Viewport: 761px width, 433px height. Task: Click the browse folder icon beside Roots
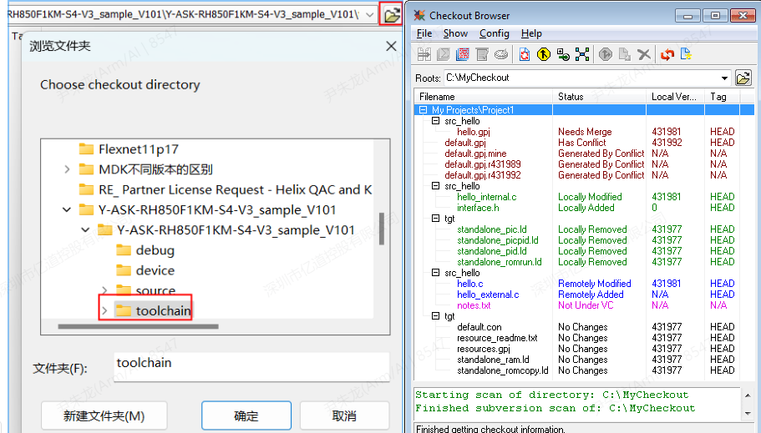[743, 78]
